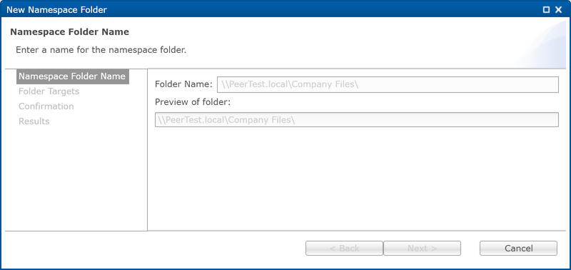Click the Cancel button

(518, 249)
